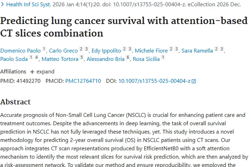This screenshot has width=251, height=167.
Task: Open author Alessandro Bria's link
Action: (105, 59)
